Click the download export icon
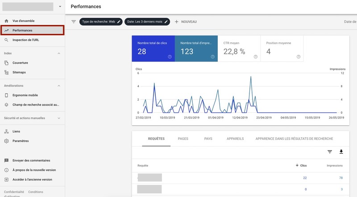The width and height of the screenshot is (357, 197). tap(341, 152)
